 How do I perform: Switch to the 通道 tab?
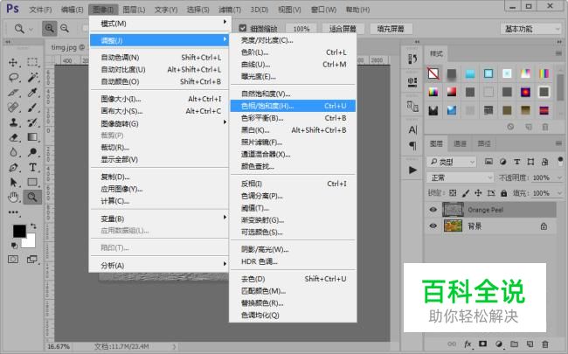(460, 143)
